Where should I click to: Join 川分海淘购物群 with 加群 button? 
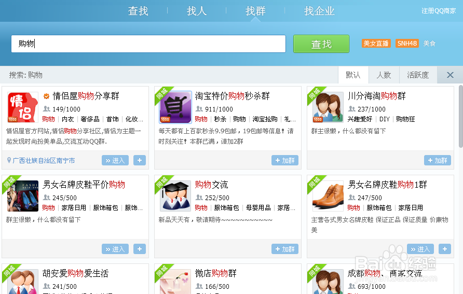(x=438, y=160)
